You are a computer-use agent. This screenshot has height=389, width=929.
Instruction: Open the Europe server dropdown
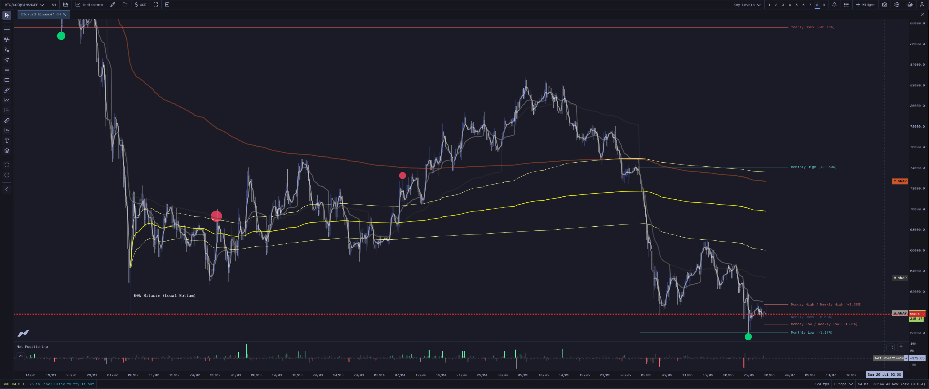tap(843, 384)
